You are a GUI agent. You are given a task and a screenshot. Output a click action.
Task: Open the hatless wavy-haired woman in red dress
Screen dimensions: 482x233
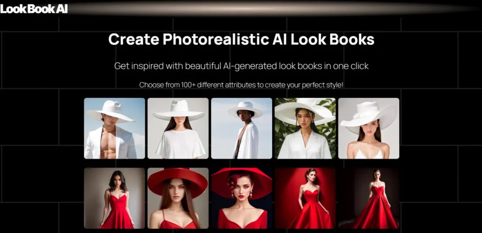coord(114,198)
